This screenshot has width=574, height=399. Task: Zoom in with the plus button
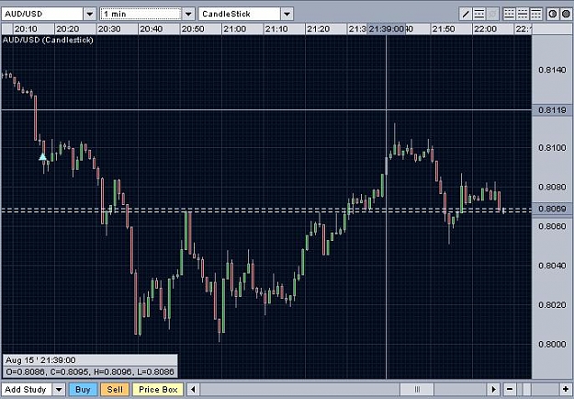(x=566, y=389)
